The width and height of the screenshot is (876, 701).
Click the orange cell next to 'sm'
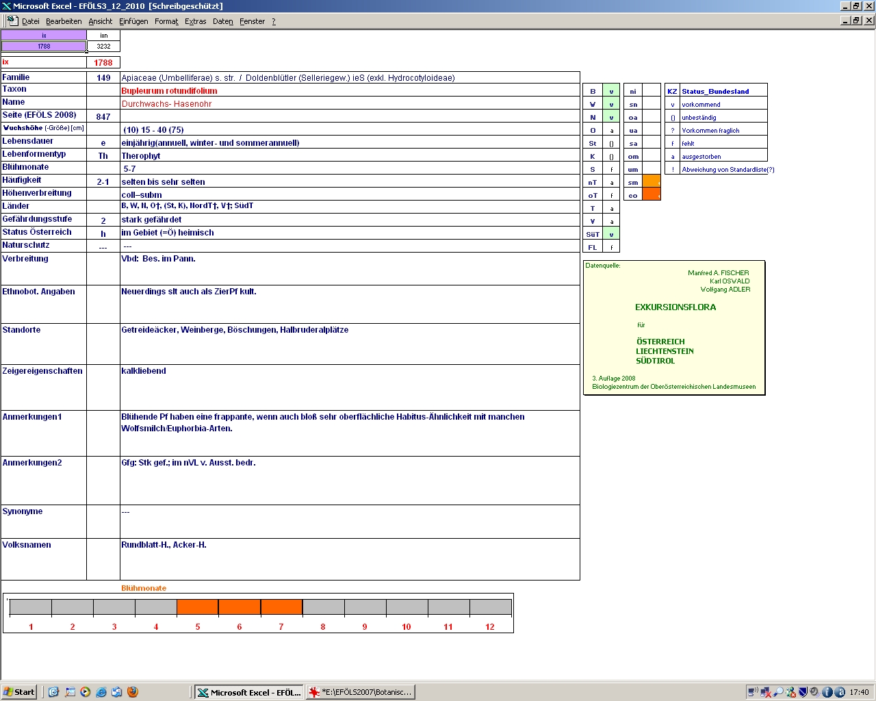click(x=652, y=181)
